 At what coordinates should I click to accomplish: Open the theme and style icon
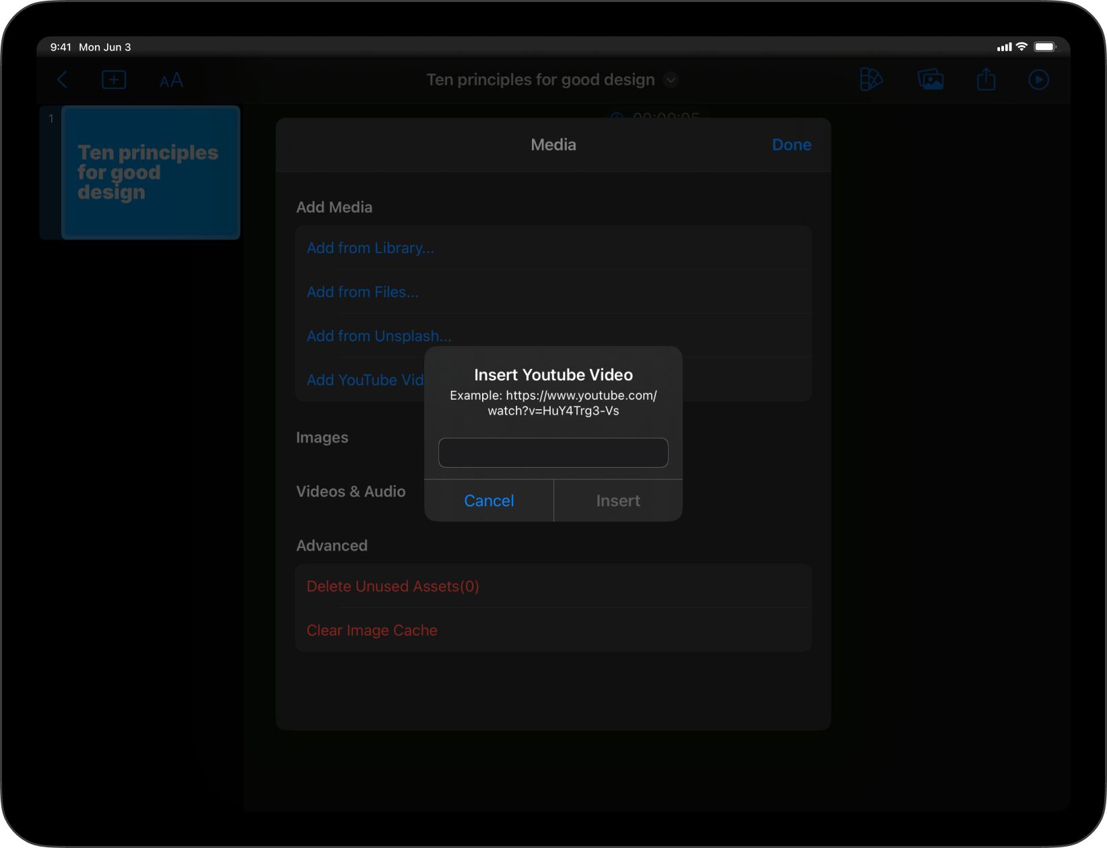[x=871, y=79]
